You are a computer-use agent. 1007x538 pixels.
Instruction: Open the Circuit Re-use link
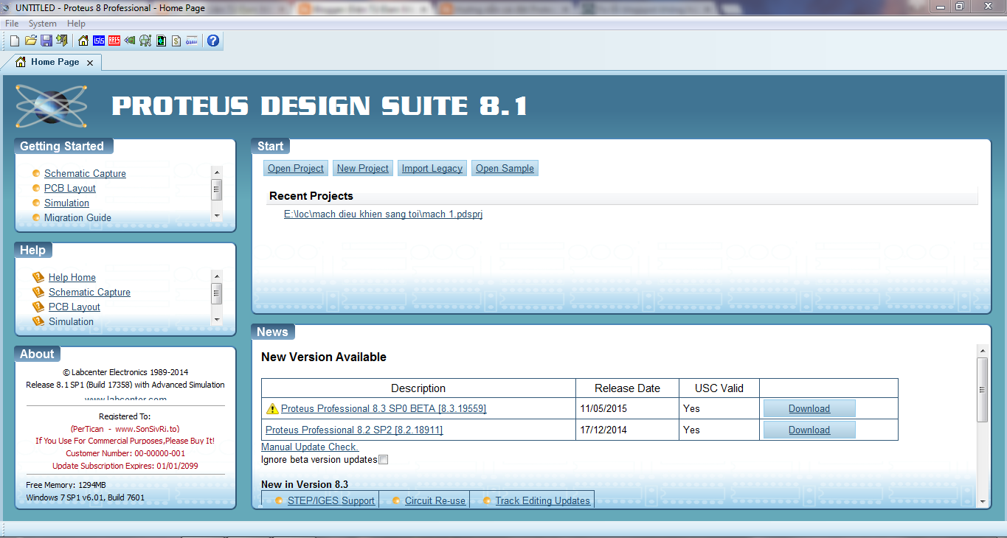[435, 500]
